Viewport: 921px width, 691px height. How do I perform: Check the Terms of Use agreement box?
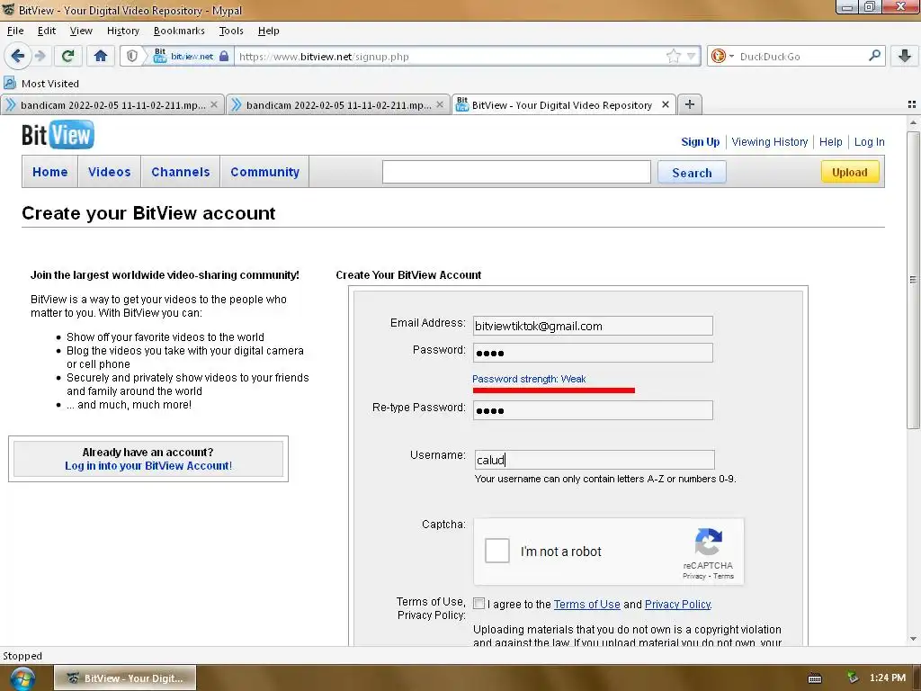tap(478, 604)
